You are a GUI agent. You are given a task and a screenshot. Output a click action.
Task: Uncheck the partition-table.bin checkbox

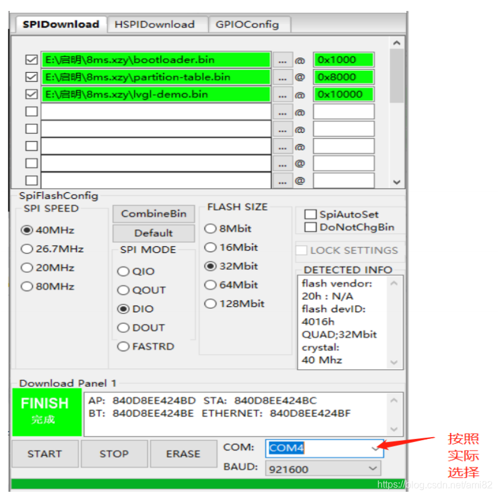(x=32, y=77)
